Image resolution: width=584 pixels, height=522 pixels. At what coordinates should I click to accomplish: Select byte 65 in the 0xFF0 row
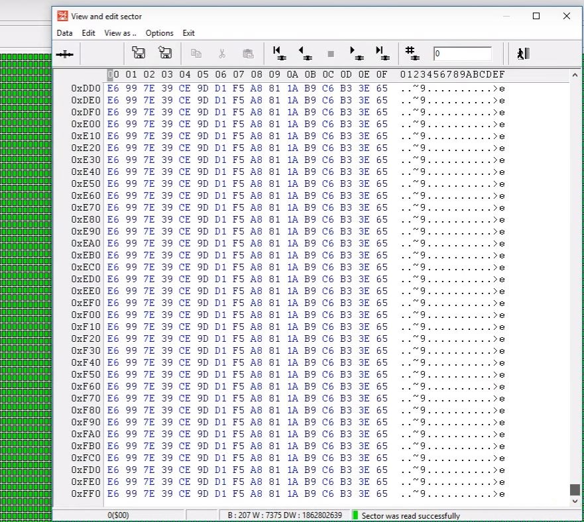click(x=382, y=494)
